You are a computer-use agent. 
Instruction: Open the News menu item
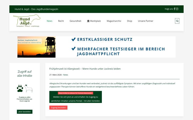click(x=50, y=21)
